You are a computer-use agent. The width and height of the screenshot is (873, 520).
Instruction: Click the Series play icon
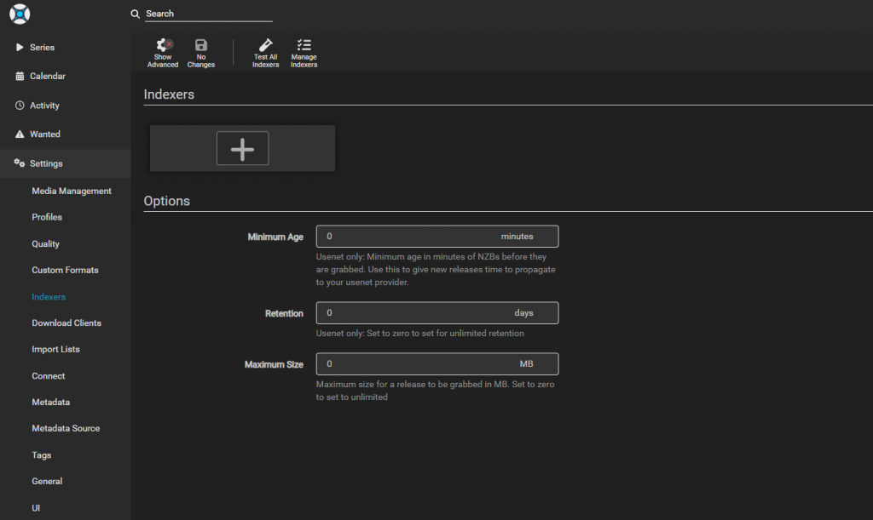[x=20, y=47]
